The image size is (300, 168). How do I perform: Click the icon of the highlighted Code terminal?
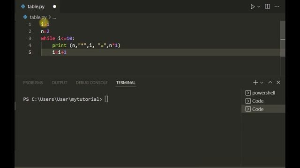click(x=248, y=109)
